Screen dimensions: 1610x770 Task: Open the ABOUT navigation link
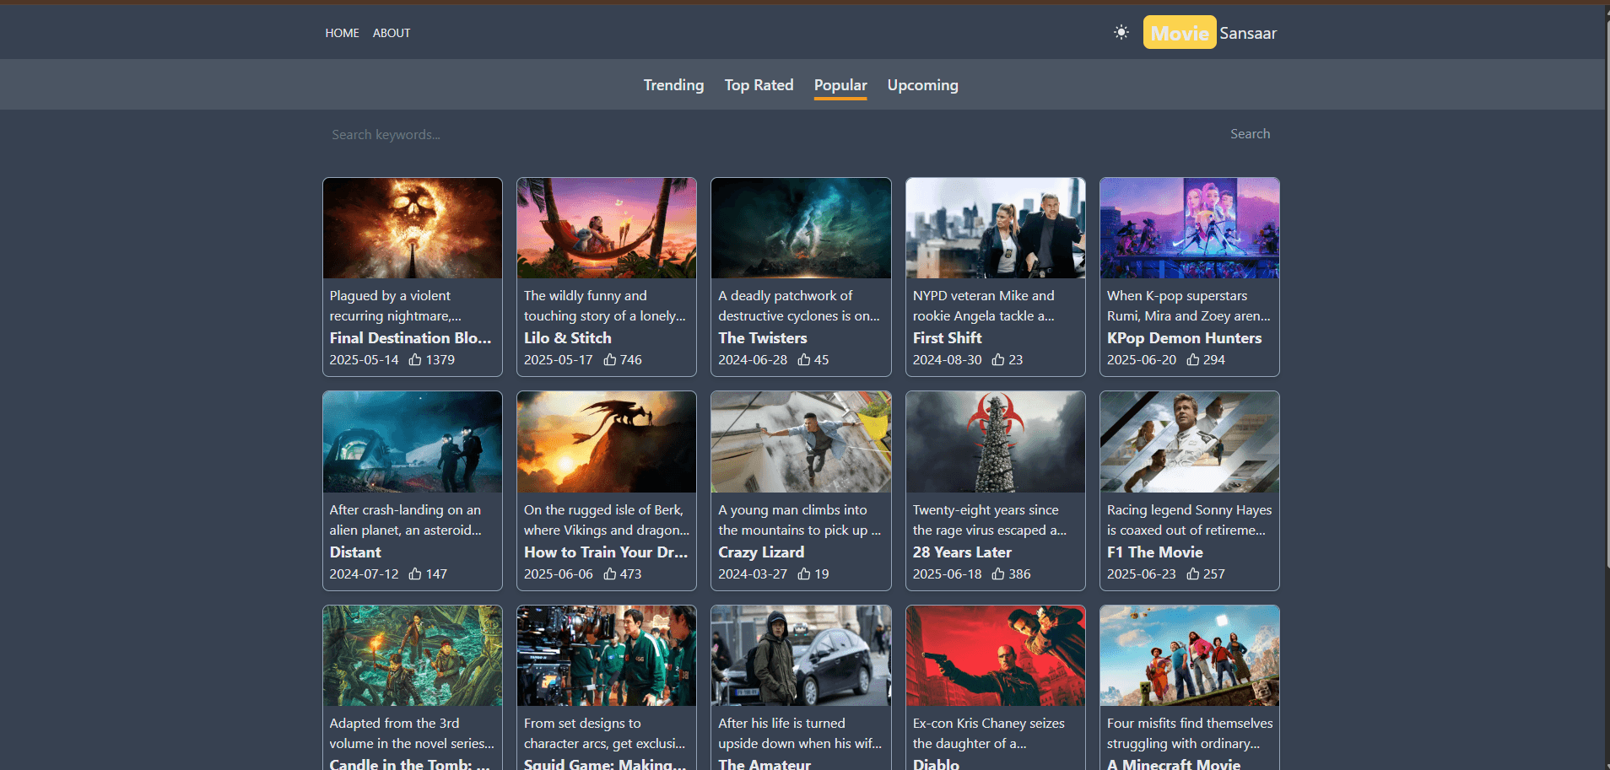coord(392,33)
